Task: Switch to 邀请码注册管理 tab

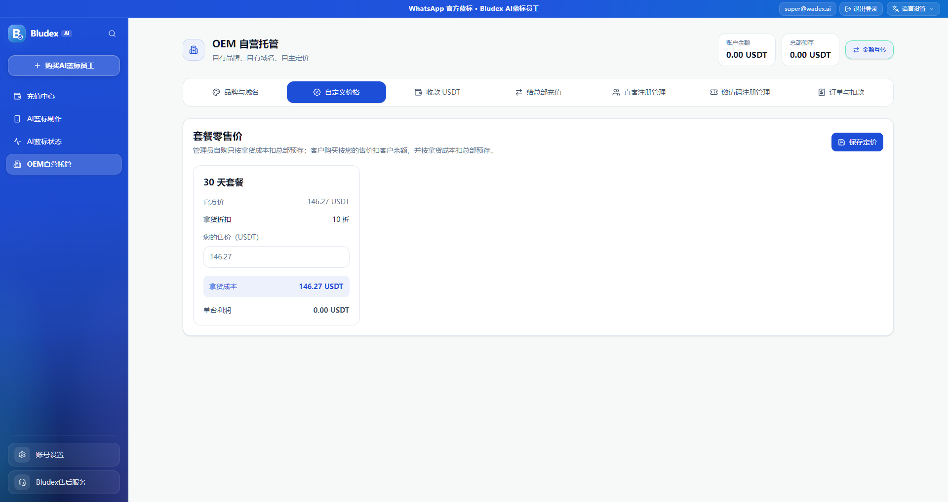Action: 740,92
